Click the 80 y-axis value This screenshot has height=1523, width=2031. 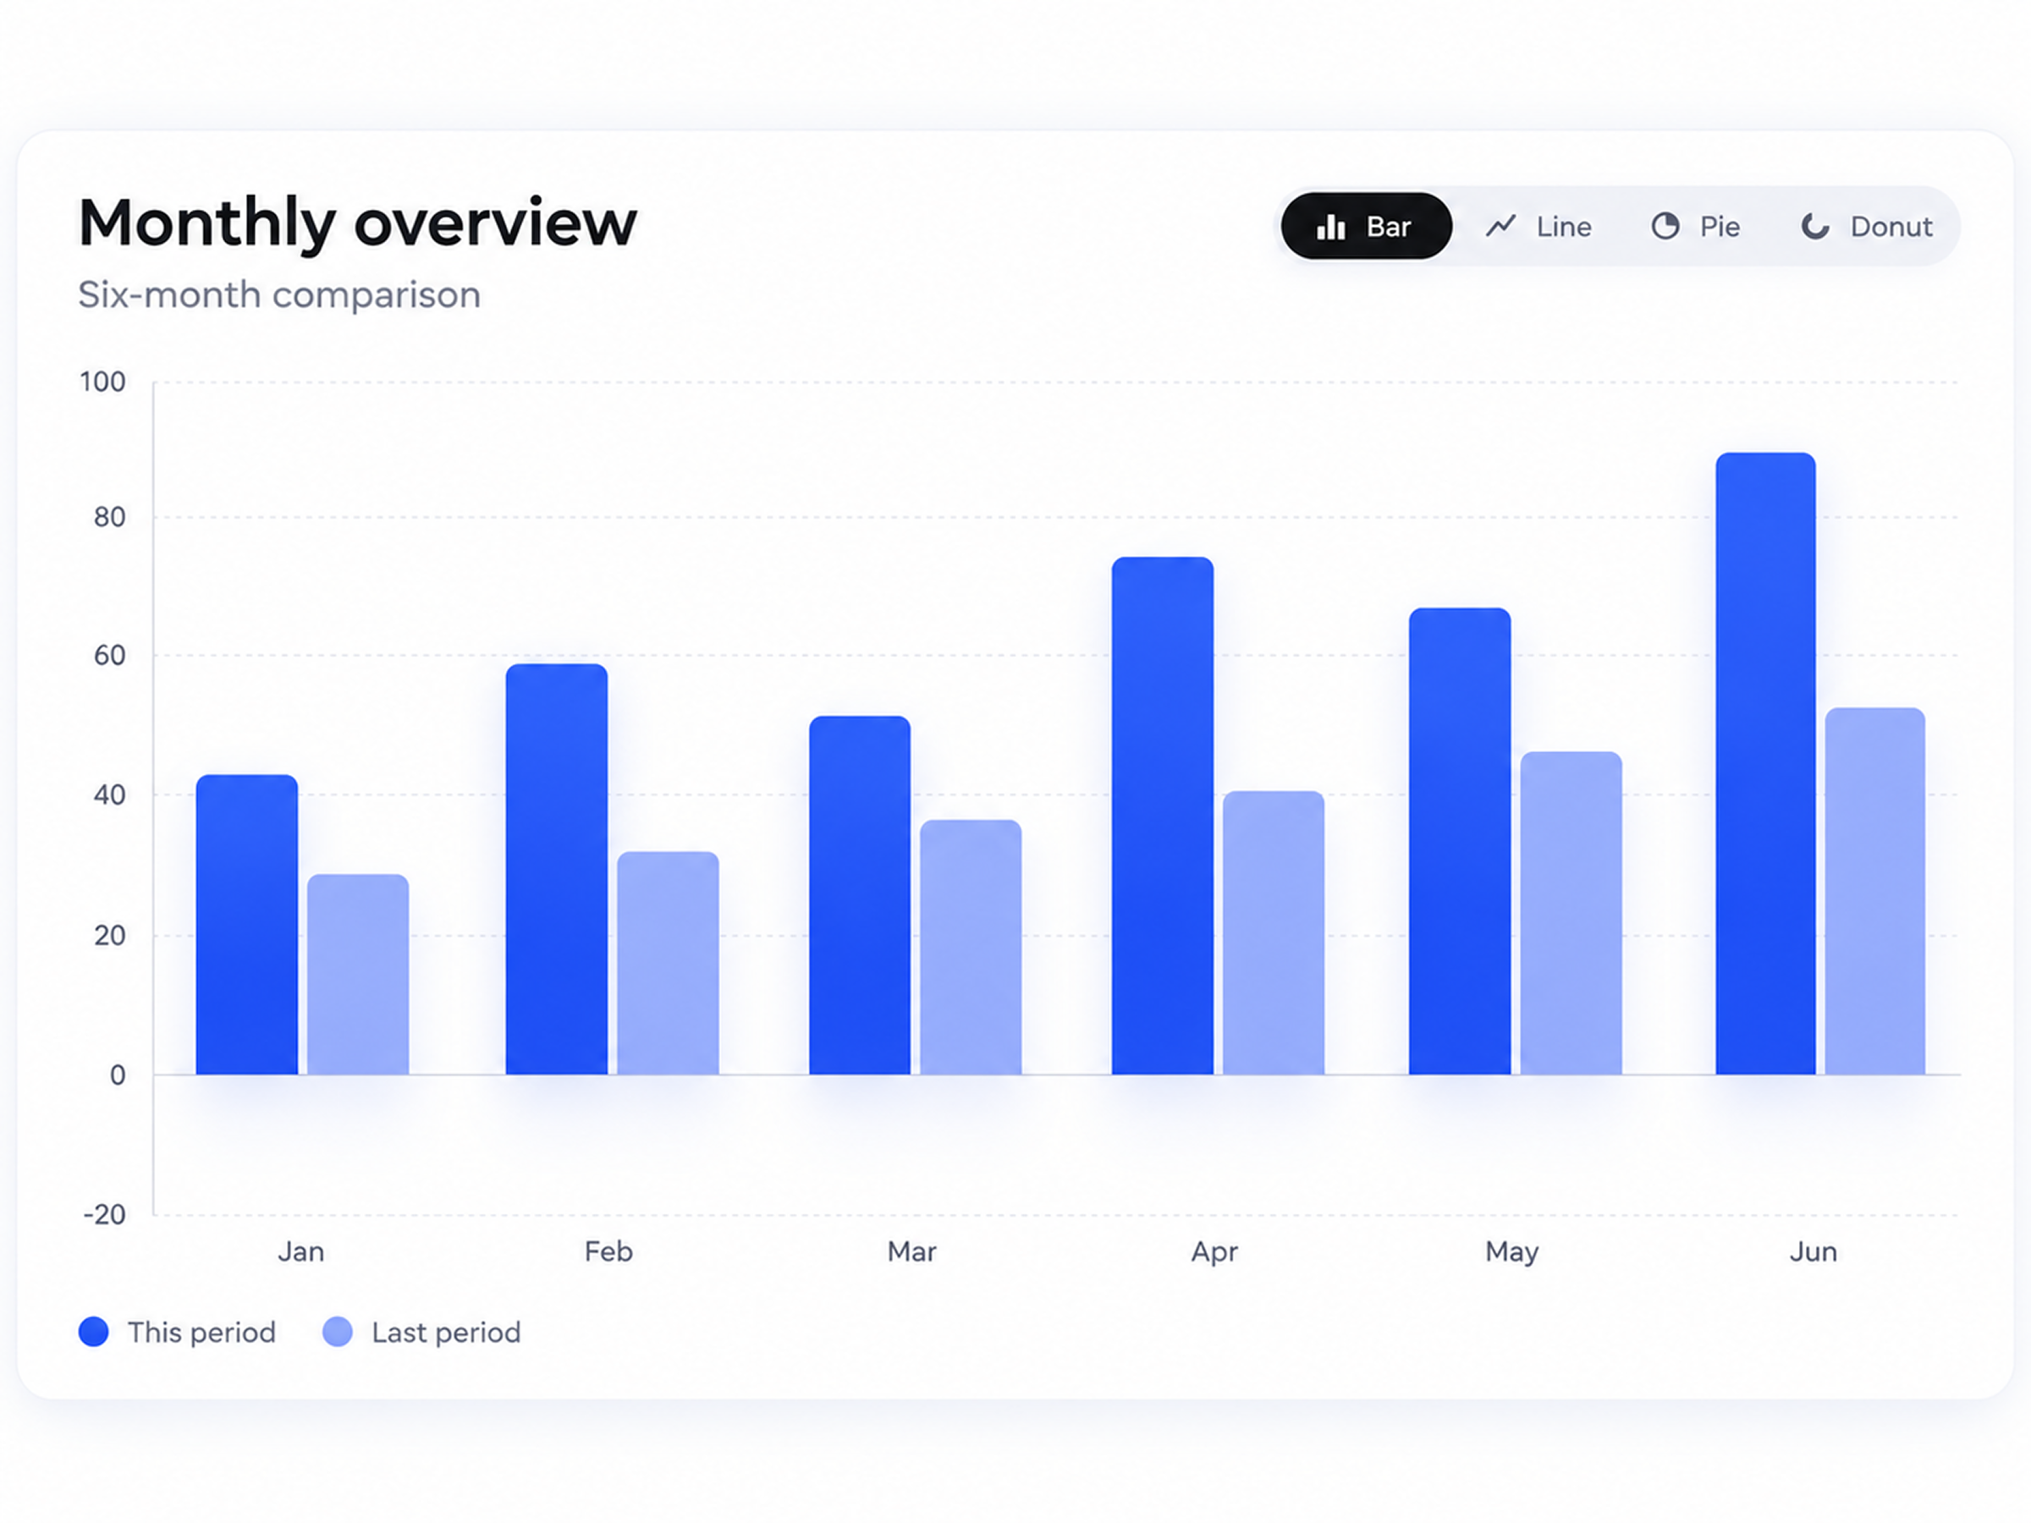[109, 518]
